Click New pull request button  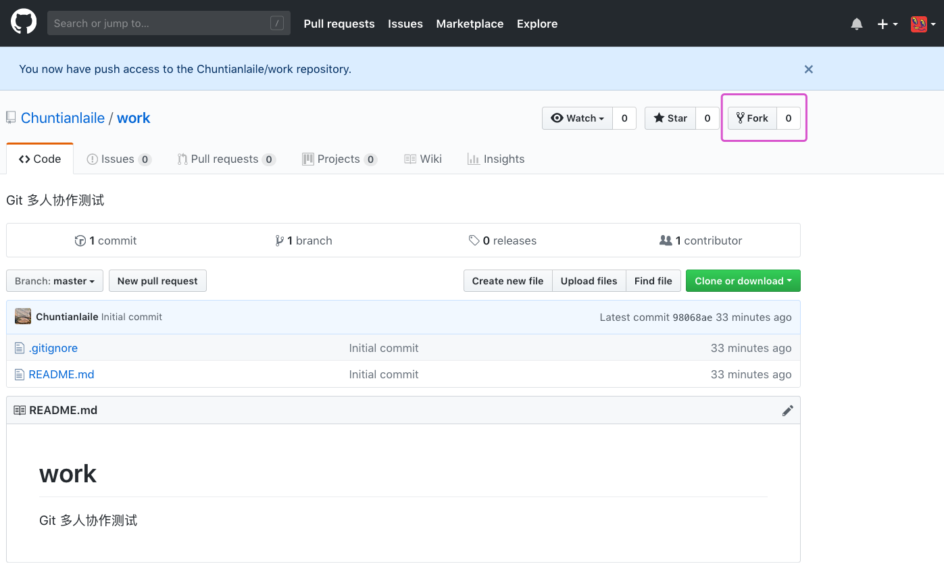157,281
